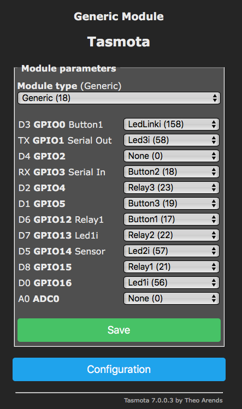Click the green Save button

pos(119,330)
